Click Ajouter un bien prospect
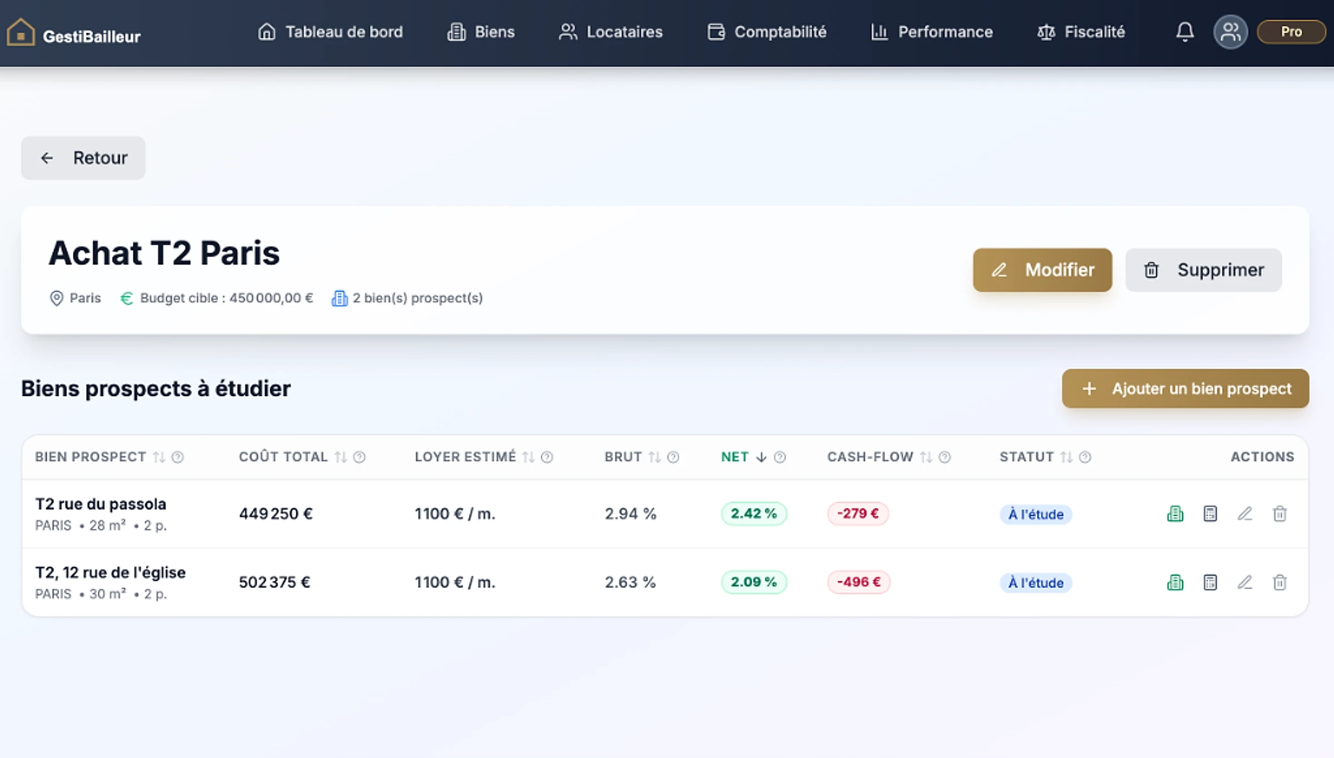This screenshot has height=758, width=1334. pyautogui.click(x=1185, y=388)
